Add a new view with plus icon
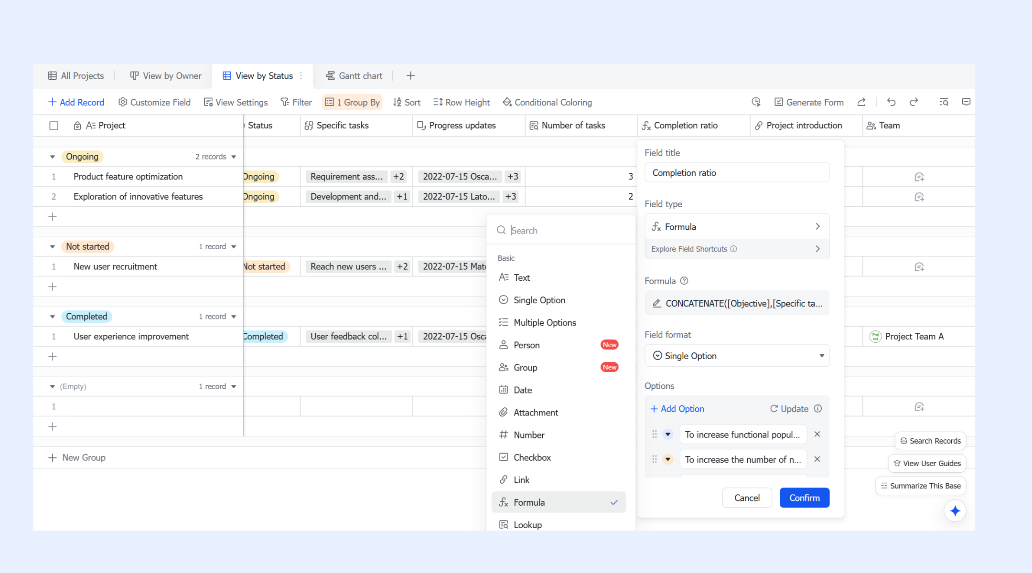Viewport: 1032px width, 573px height. 410,75
